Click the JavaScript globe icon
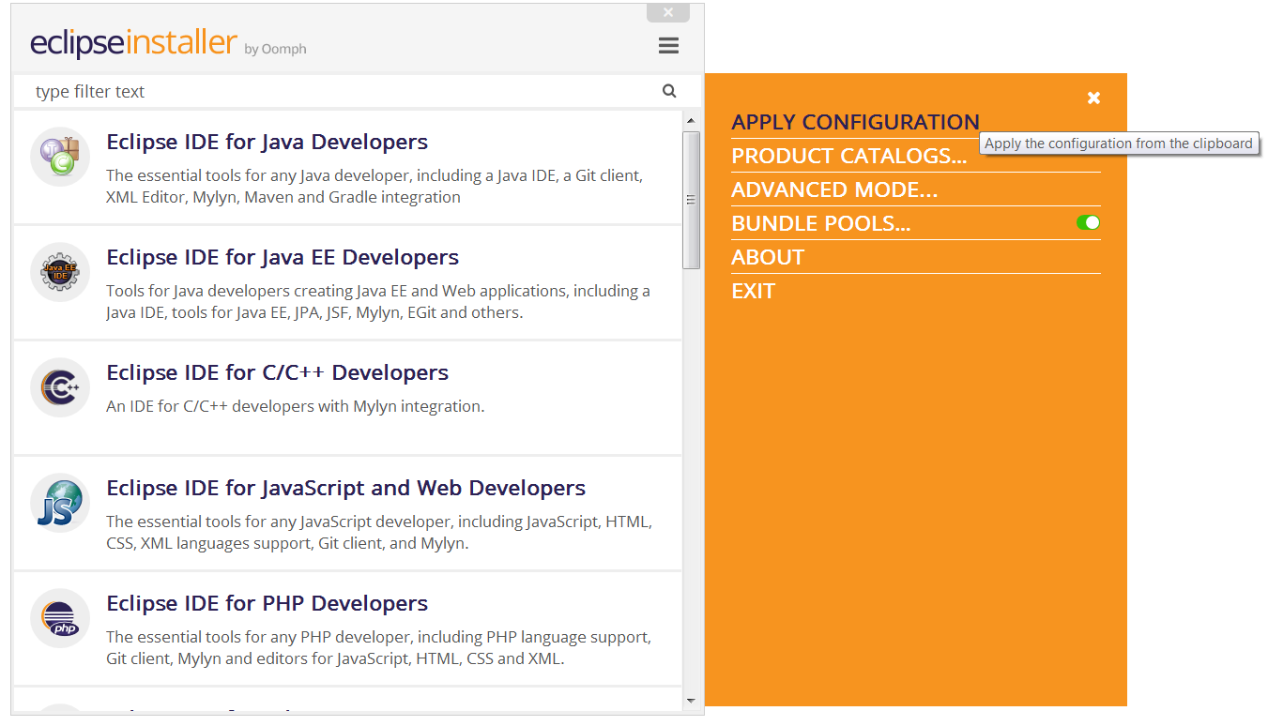 pos(59,502)
